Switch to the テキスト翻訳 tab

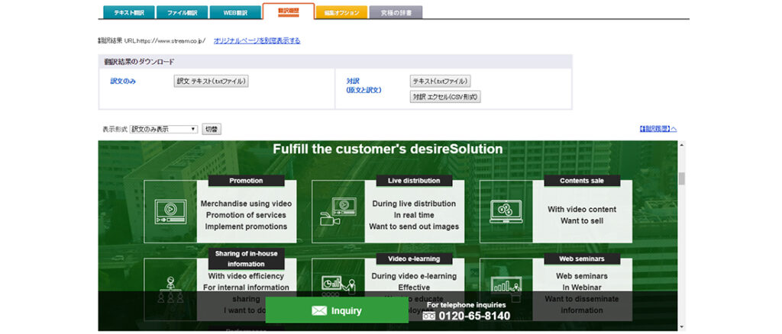pos(128,12)
